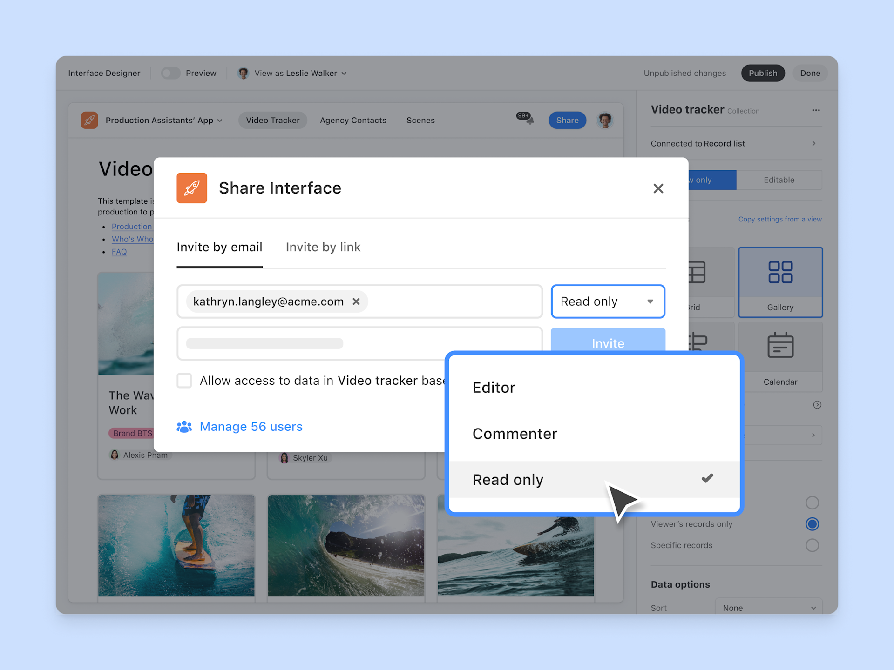Click the Production Assistants' App rocket icon

89,120
